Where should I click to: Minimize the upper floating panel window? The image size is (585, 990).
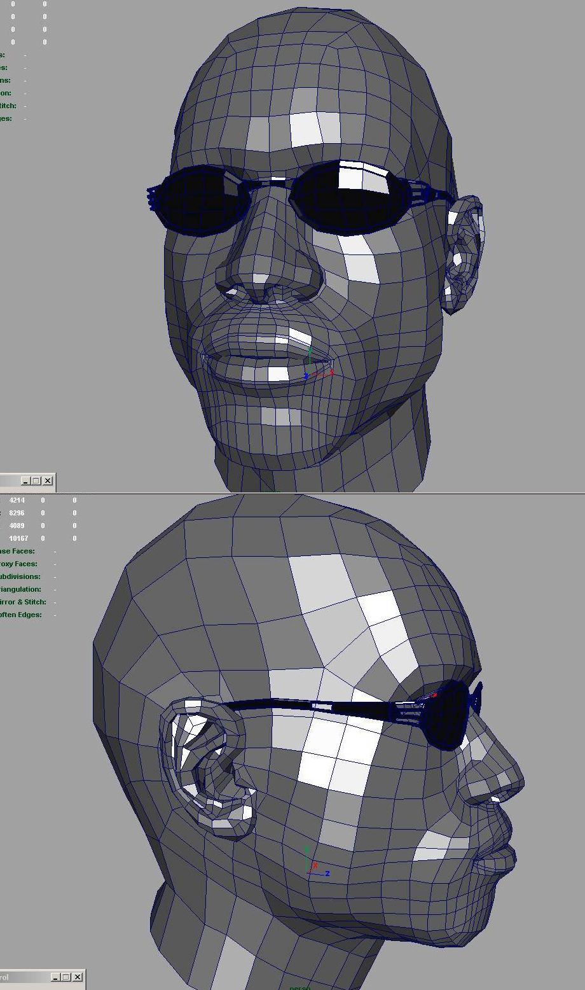[25, 481]
